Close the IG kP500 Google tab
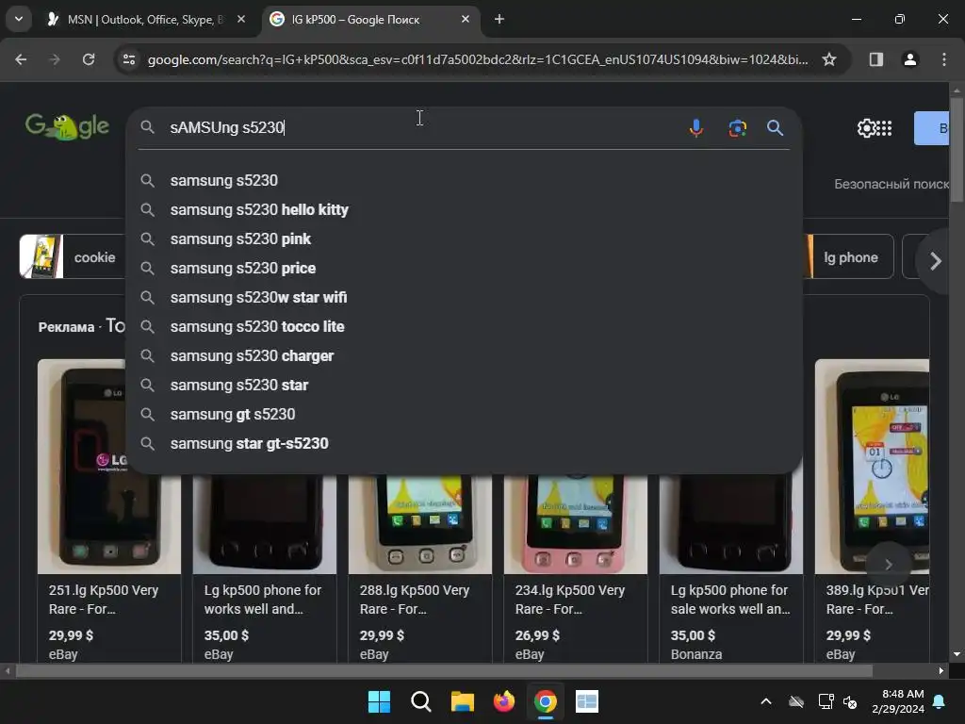965x724 pixels. (x=466, y=20)
